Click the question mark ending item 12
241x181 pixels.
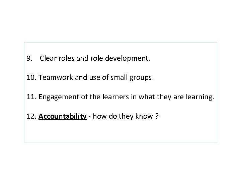pos(157,117)
